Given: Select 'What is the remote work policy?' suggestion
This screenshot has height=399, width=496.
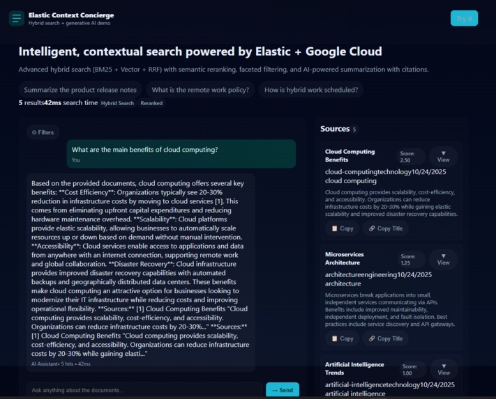Looking at the screenshot, I should (x=200, y=90).
